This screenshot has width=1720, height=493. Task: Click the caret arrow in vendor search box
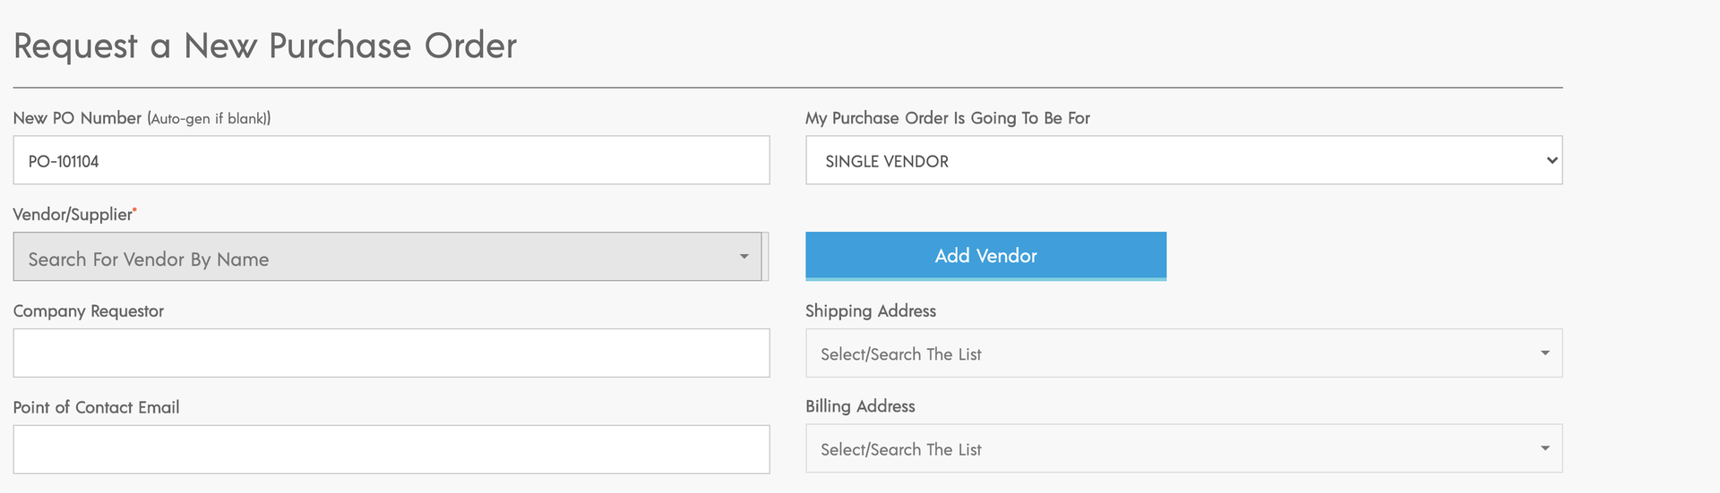point(744,257)
